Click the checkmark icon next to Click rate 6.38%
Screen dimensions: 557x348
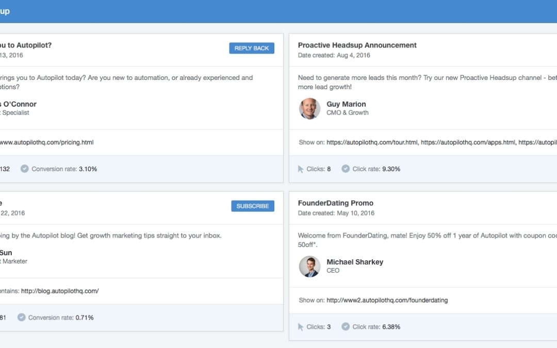(345, 326)
